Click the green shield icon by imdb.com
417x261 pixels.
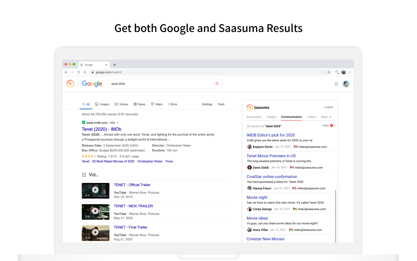83,123
